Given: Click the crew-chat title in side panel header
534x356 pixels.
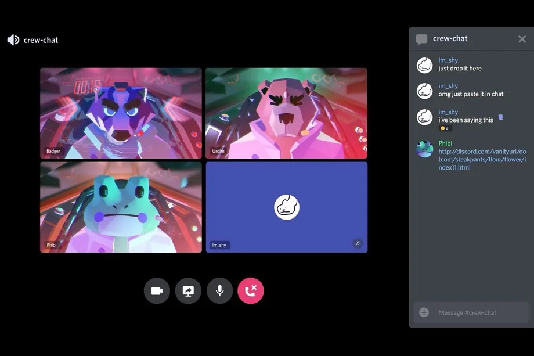Looking at the screenshot, I should (x=450, y=39).
